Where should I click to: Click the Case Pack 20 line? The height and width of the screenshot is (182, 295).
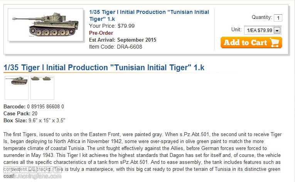tap(20, 113)
